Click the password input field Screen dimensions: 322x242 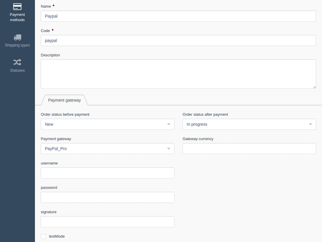108,197
